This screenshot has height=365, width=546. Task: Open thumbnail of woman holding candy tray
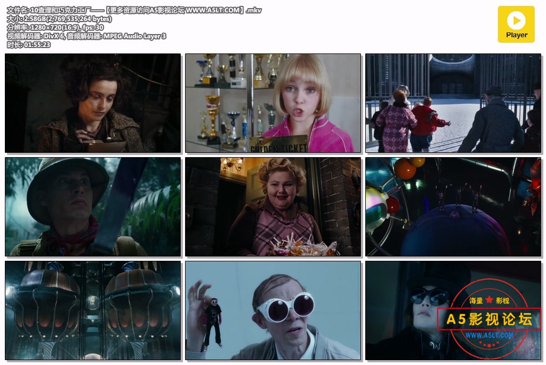pos(273,207)
